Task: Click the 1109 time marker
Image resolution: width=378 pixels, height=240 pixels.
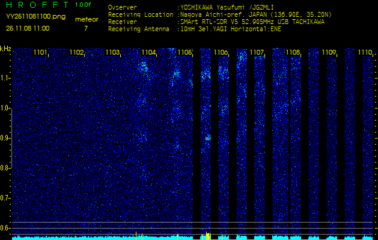Action: [329, 52]
